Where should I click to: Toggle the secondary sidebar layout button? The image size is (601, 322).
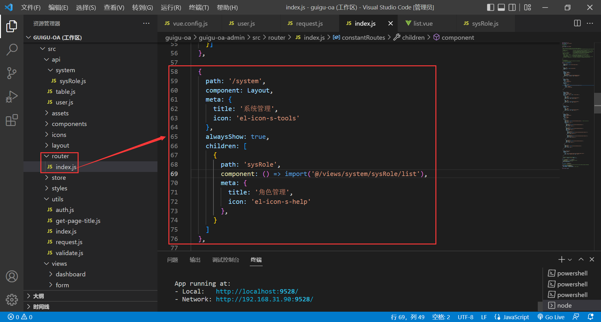[512, 8]
